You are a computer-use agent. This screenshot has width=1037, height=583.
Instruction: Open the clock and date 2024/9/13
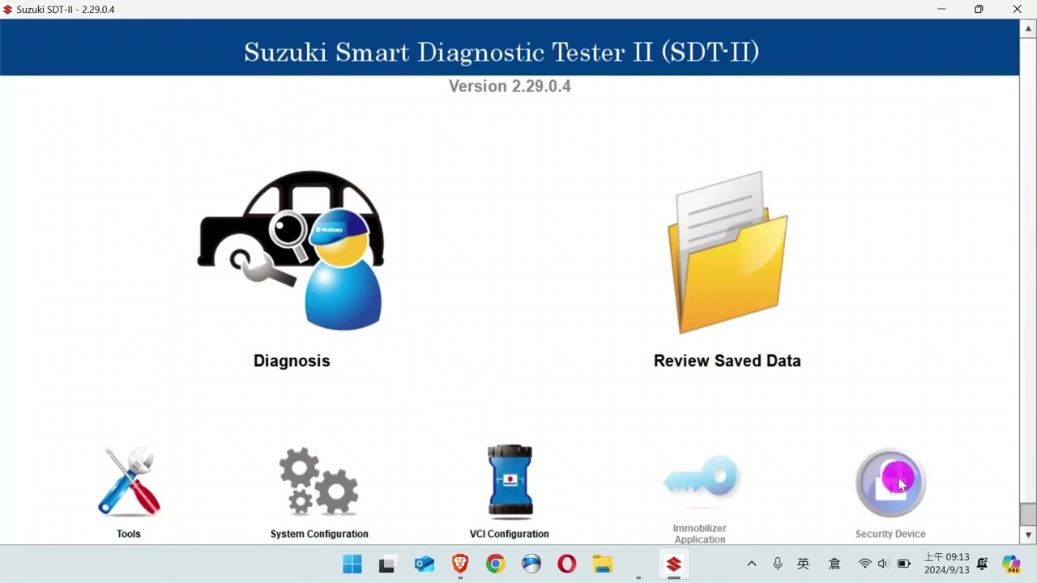(946, 564)
